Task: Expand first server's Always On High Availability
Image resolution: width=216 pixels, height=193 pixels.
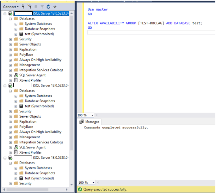Action: pos(10,60)
